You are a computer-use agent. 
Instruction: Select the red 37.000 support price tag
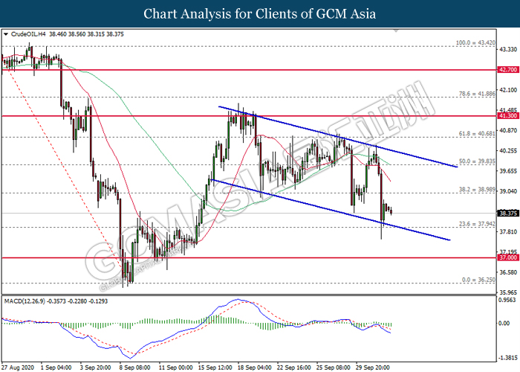(x=507, y=257)
